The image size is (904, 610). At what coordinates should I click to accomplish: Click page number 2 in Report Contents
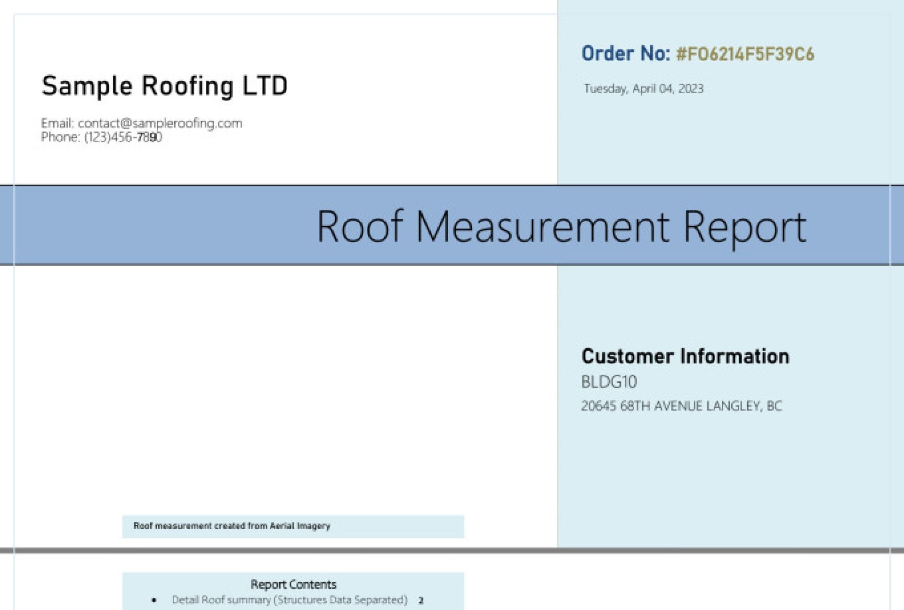click(420, 600)
